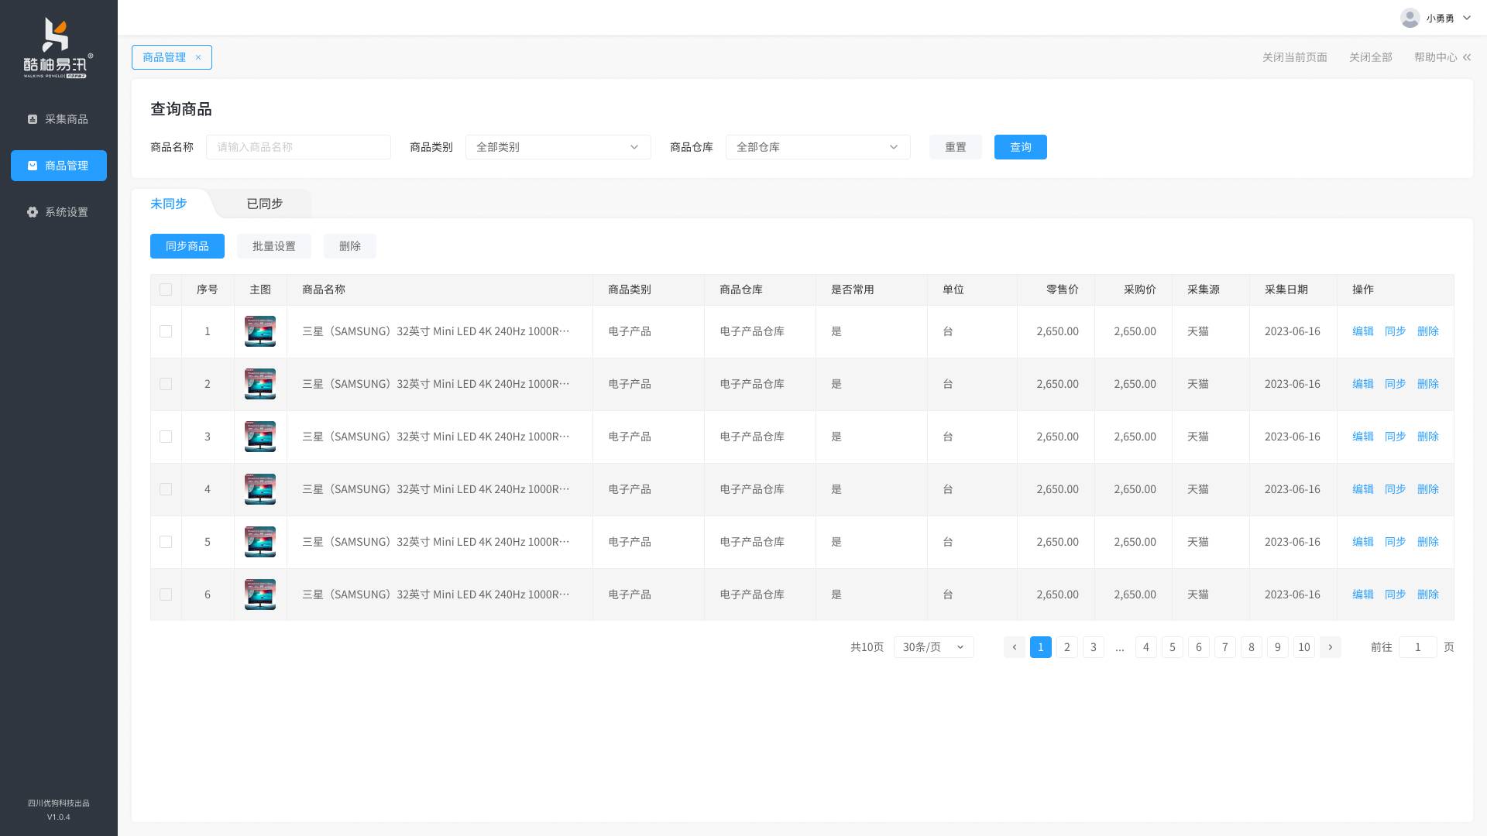Expand the 商品仓库 dropdown
Image resolution: width=1487 pixels, height=836 pixels.
[817, 147]
